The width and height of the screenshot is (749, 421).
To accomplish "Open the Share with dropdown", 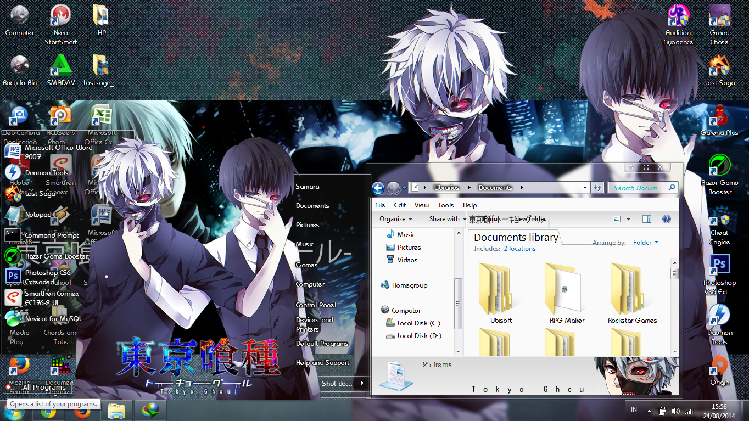I will click(448, 219).
